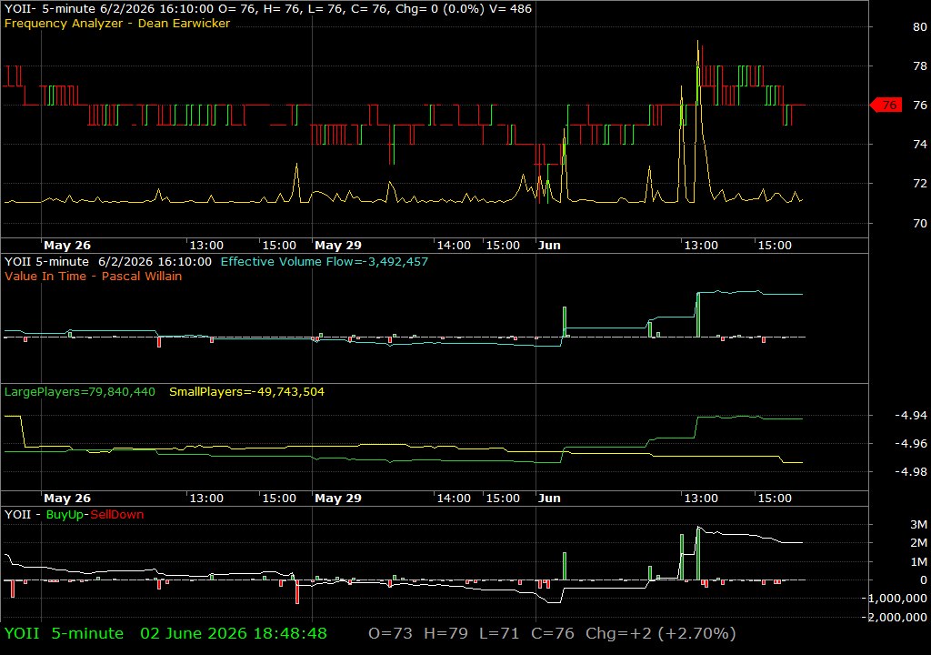Click the Effective Volume Flow=-3,492,457 readout
Viewport: 931px width, 655px height.
pyautogui.click(x=325, y=261)
